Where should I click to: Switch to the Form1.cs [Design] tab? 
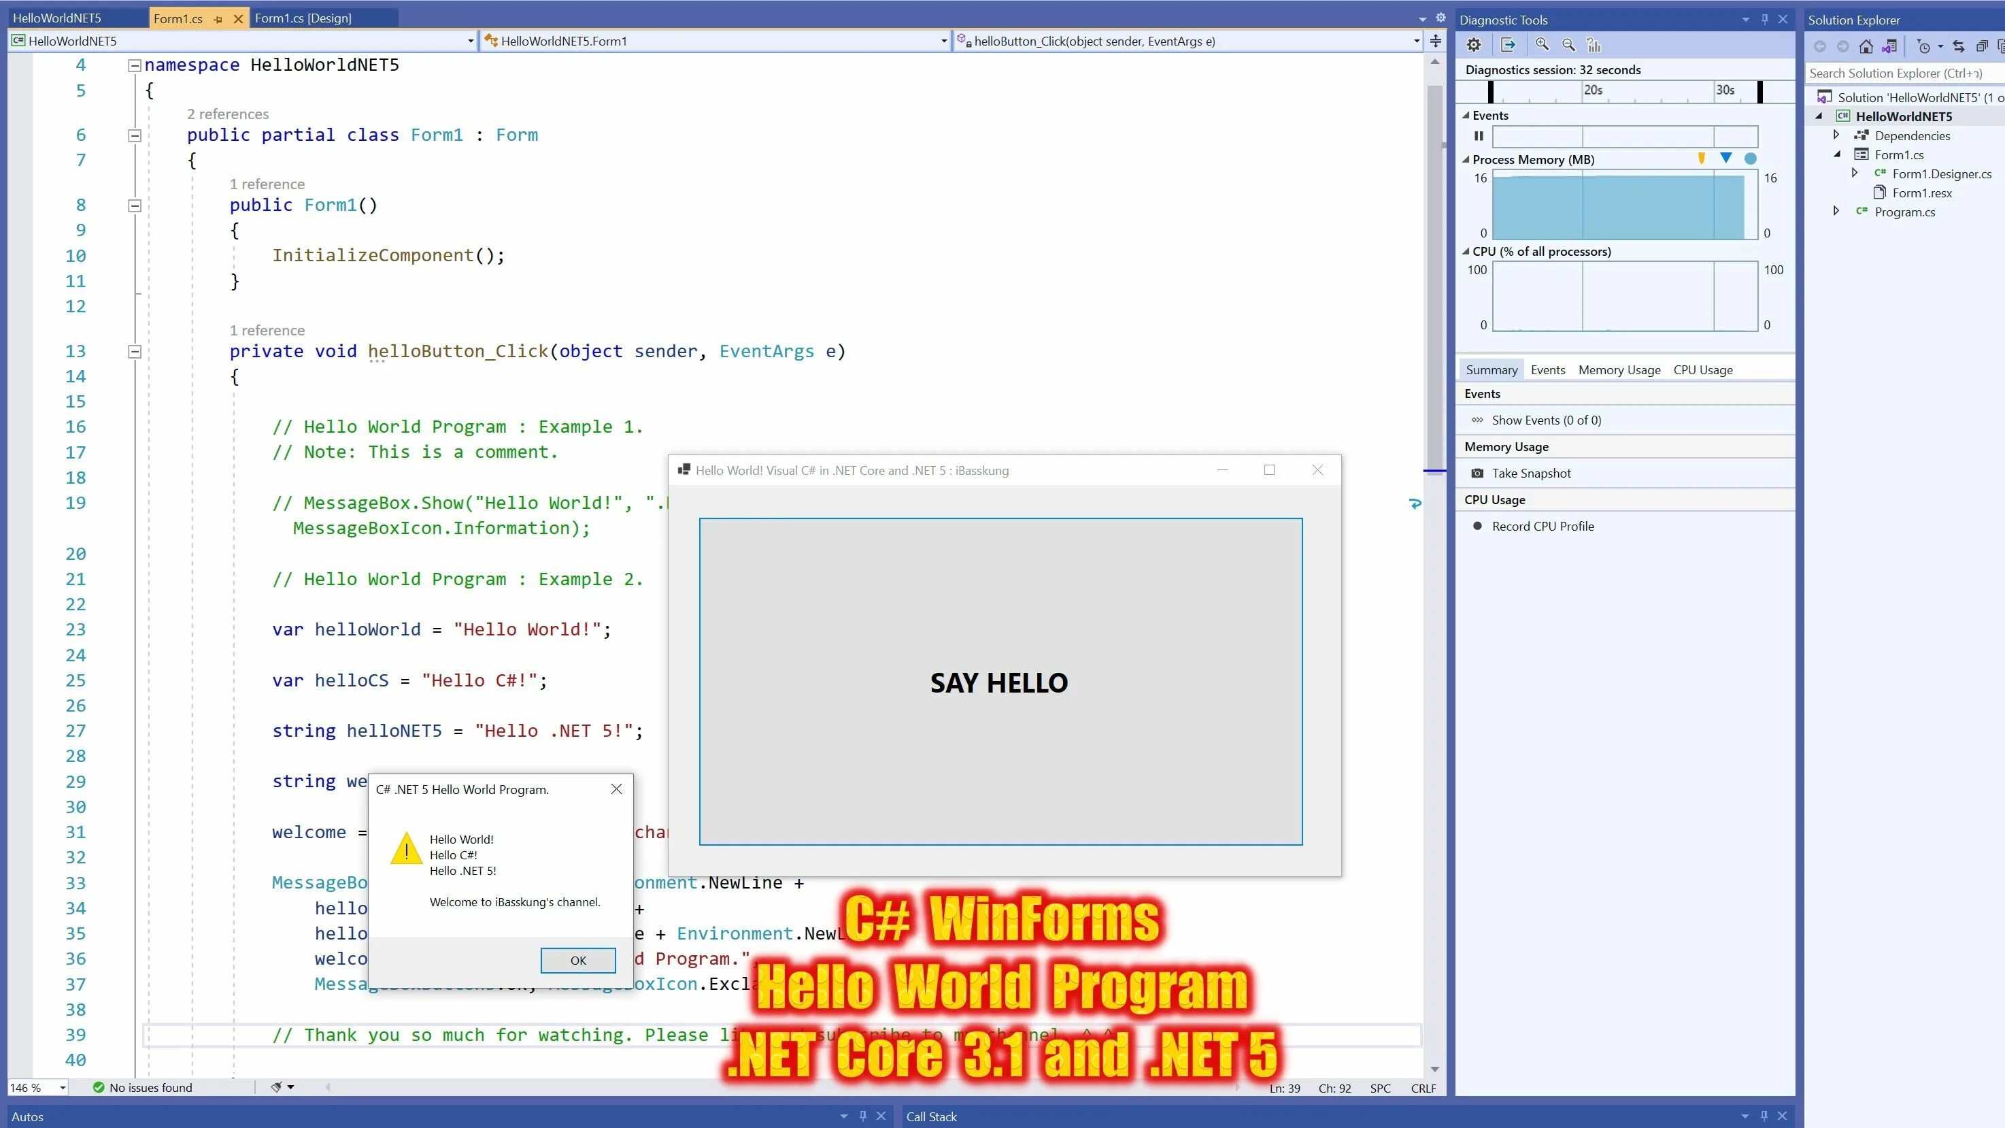[x=303, y=18]
